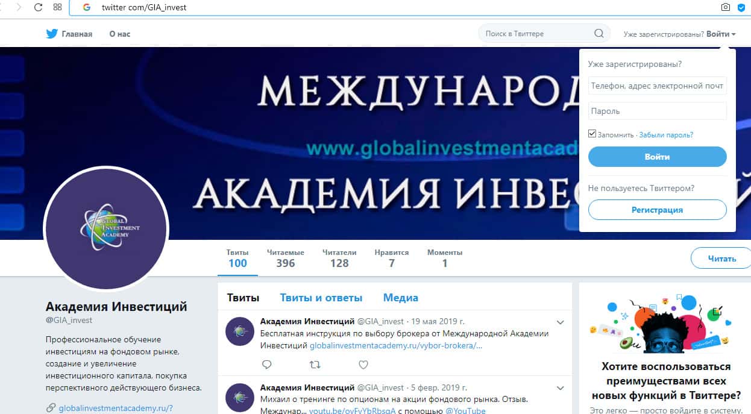Image resolution: width=751 pixels, height=414 pixels.
Task: Retweet the broker instruction tweet
Action: (315, 365)
